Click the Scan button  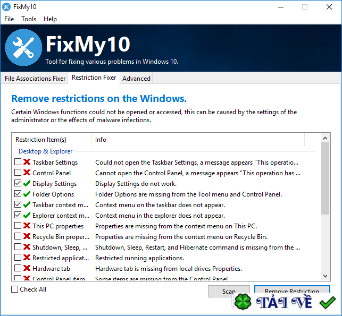pyautogui.click(x=229, y=291)
